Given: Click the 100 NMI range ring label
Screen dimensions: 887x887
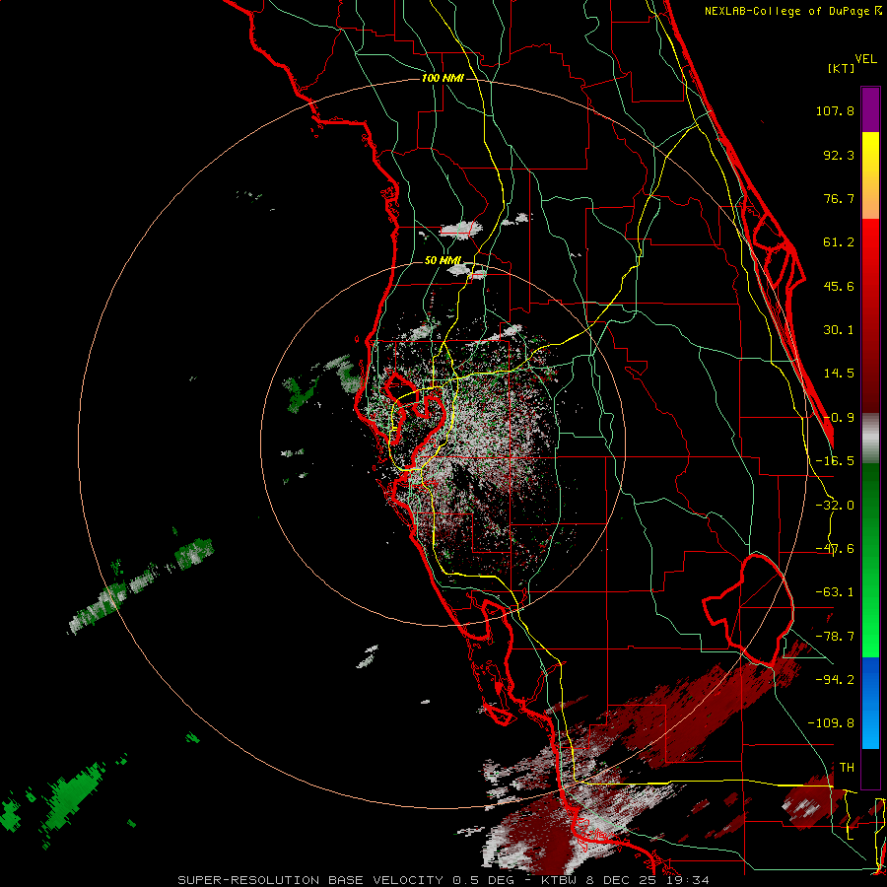Looking at the screenshot, I should pyautogui.click(x=443, y=78).
